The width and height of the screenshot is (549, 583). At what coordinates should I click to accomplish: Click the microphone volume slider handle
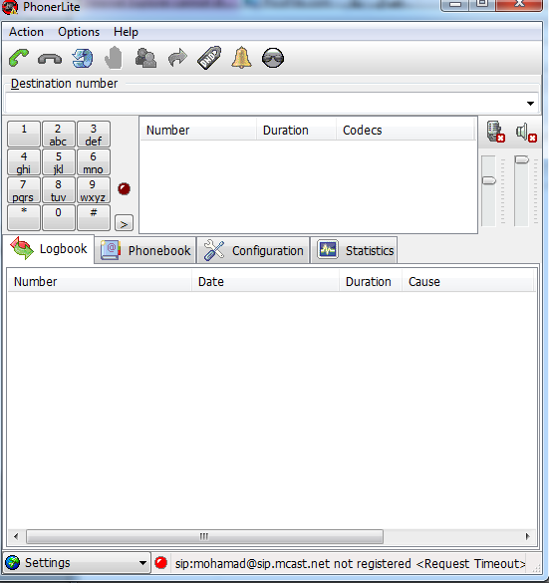pyautogui.click(x=489, y=180)
